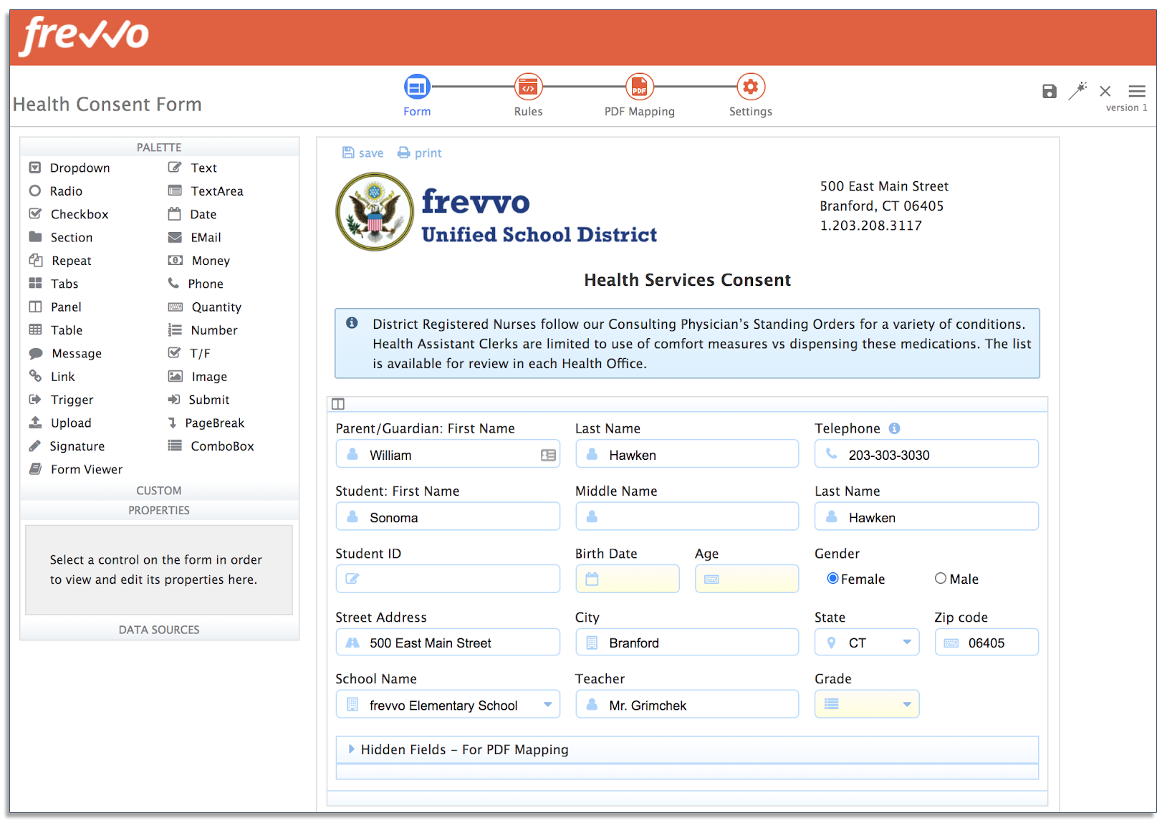This screenshot has width=1167, height=823.
Task: Expand the Hidden Fields - For PDF Mapping section
Action: tap(687, 749)
